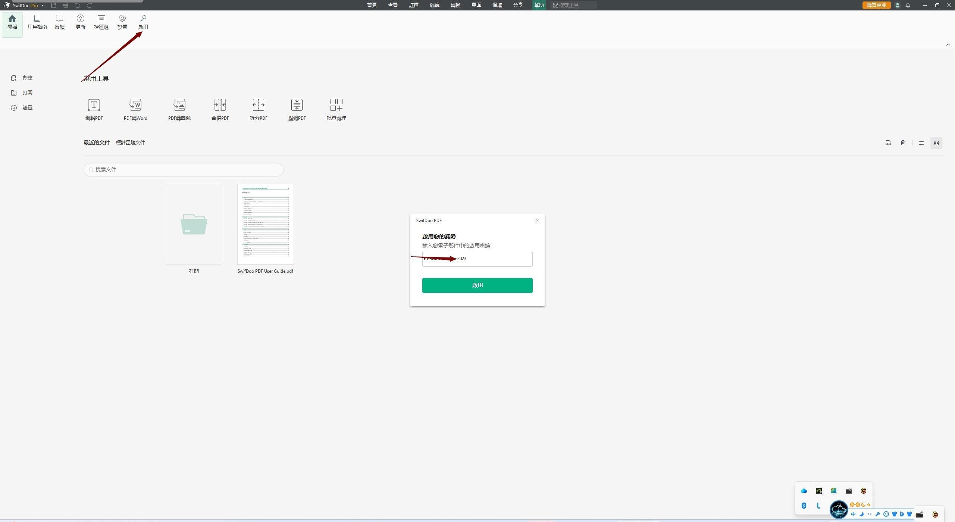
Task: Click the OneDrive cloud tray icon
Action: [804, 491]
